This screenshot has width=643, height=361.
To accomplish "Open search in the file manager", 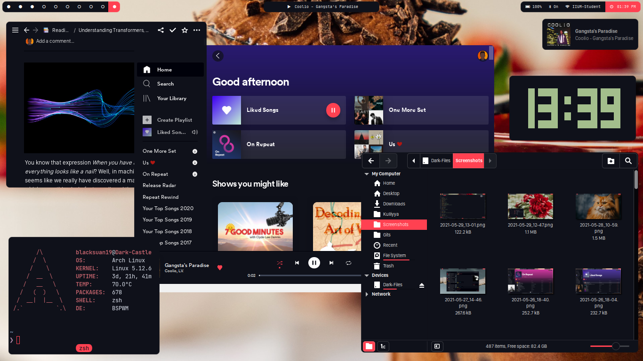I will [x=628, y=161].
